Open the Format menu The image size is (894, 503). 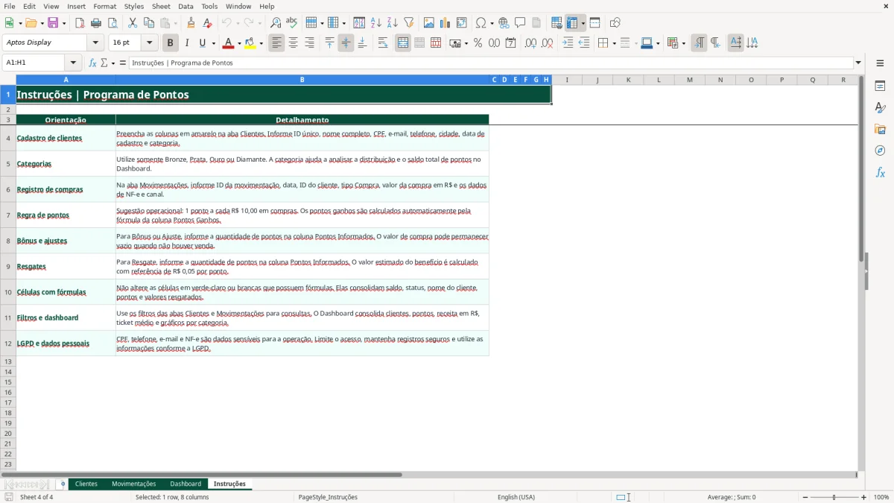pos(104,6)
